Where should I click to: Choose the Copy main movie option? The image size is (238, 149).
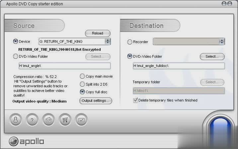click(82, 76)
